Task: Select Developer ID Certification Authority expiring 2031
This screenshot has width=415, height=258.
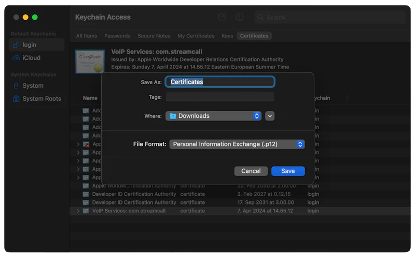Action: point(240,202)
